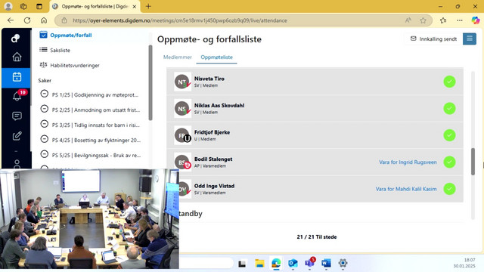484x272 pixels.
Task: Open Outlook from the taskbar
Action: 293,264
